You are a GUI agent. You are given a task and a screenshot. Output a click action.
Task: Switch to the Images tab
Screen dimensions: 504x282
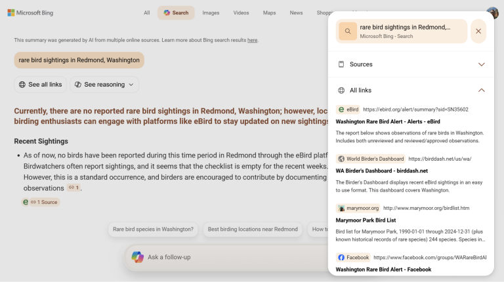211,13
